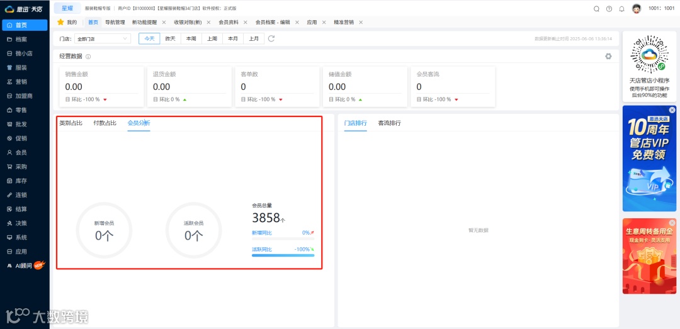
Task: Click the 新增同比 progress bar
Action: 283,238
